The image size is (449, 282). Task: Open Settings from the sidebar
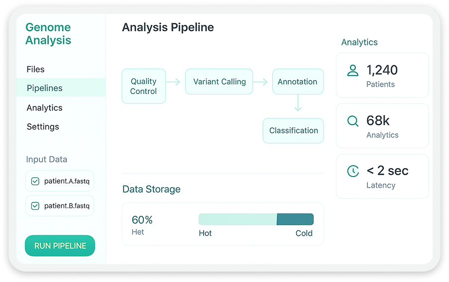point(43,127)
